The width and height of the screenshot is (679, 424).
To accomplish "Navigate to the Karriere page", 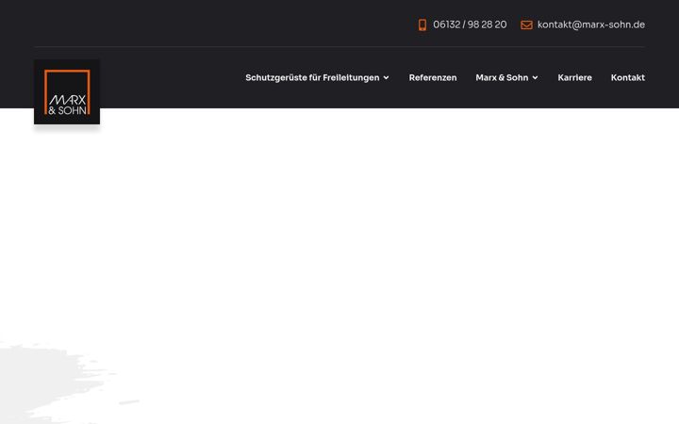I will pos(574,78).
